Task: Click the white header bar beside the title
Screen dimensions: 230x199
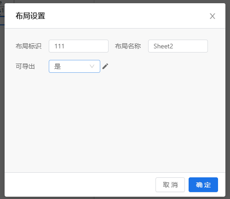Action: click(127, 16)
